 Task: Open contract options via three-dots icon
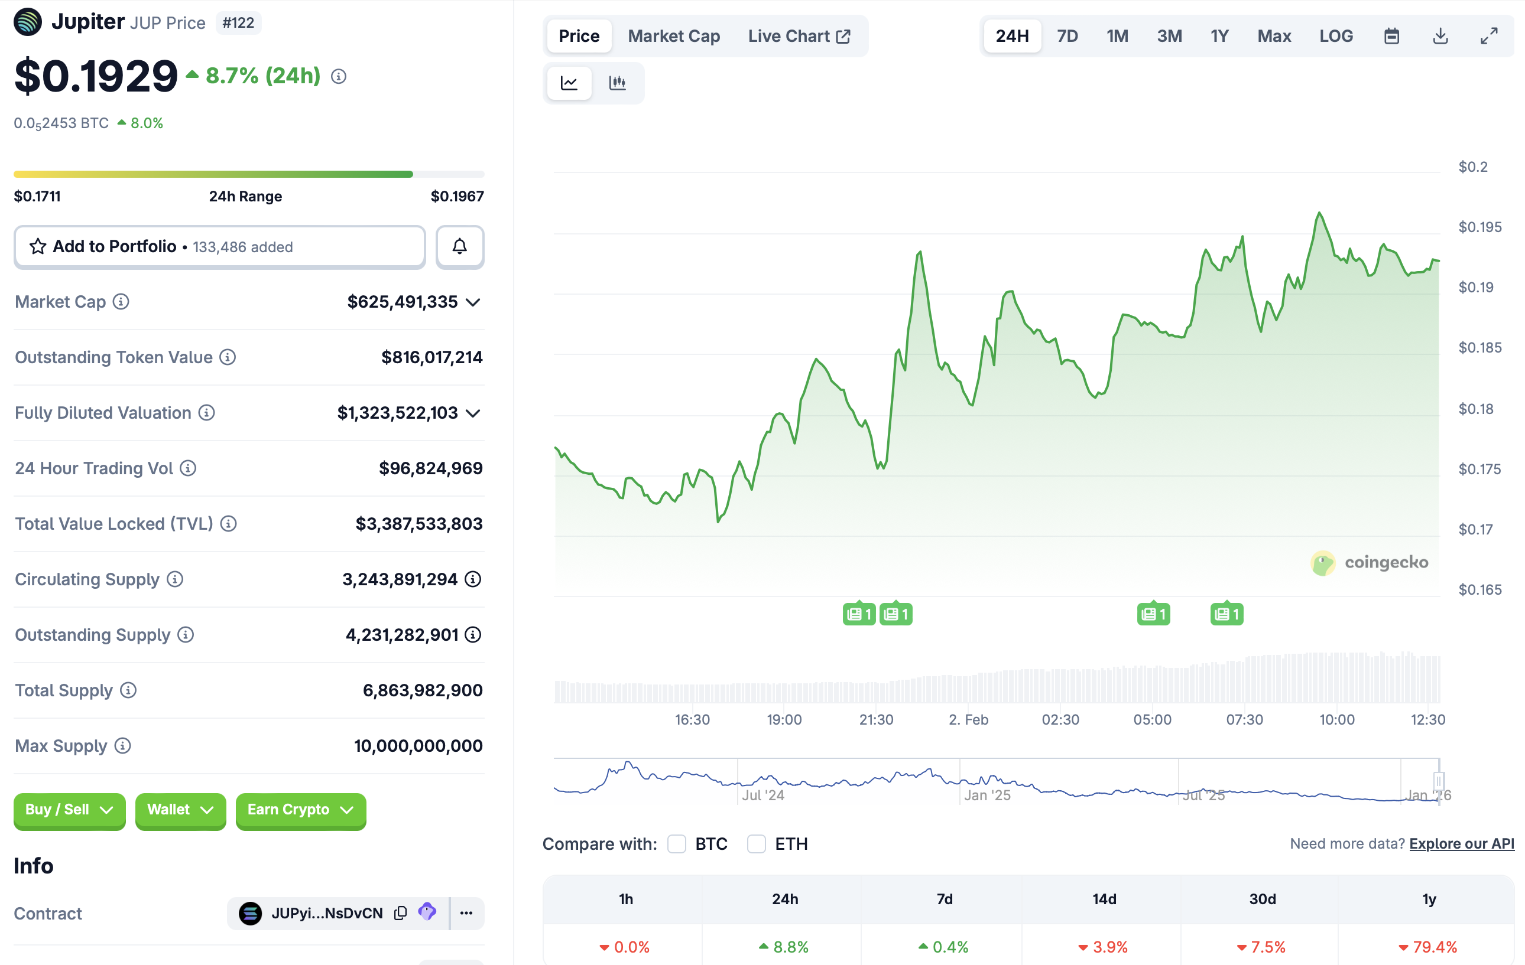(467, 913)
